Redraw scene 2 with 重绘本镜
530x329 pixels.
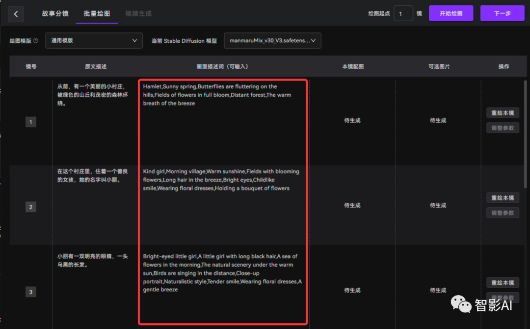click(503, 198)
